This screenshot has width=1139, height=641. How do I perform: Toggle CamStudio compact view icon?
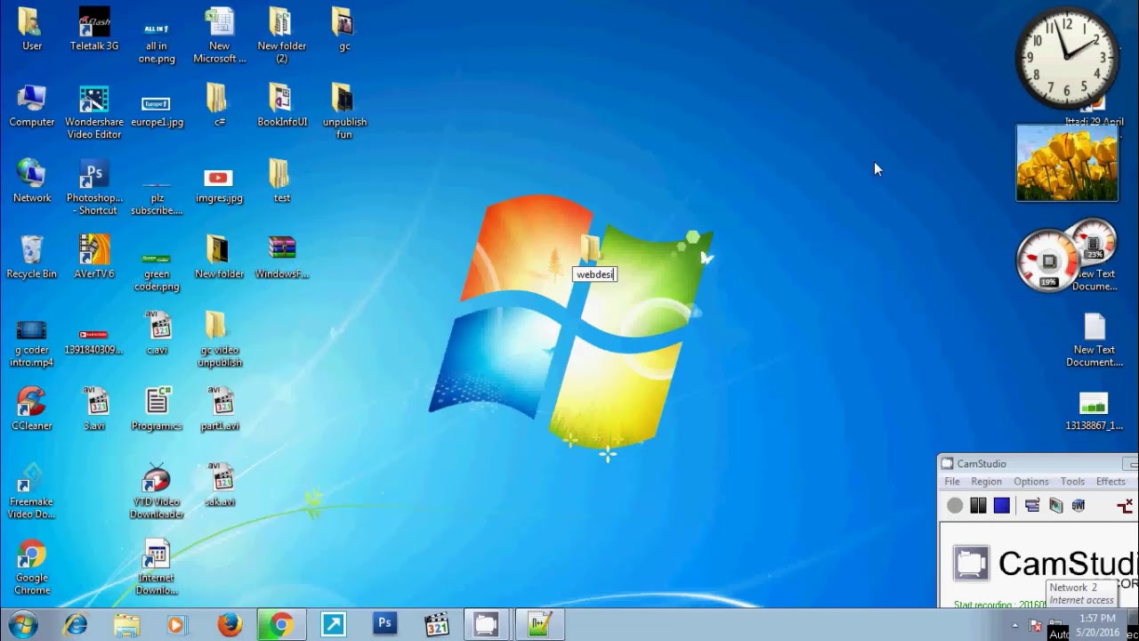(1032, 506)
